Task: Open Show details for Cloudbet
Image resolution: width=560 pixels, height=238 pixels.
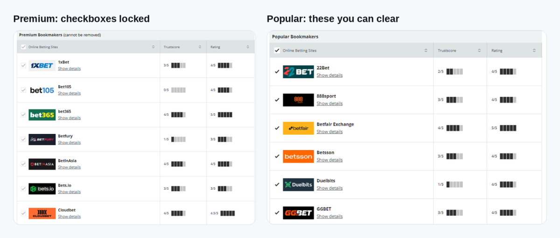Action: pyautogui.click(x=69, y=217)
